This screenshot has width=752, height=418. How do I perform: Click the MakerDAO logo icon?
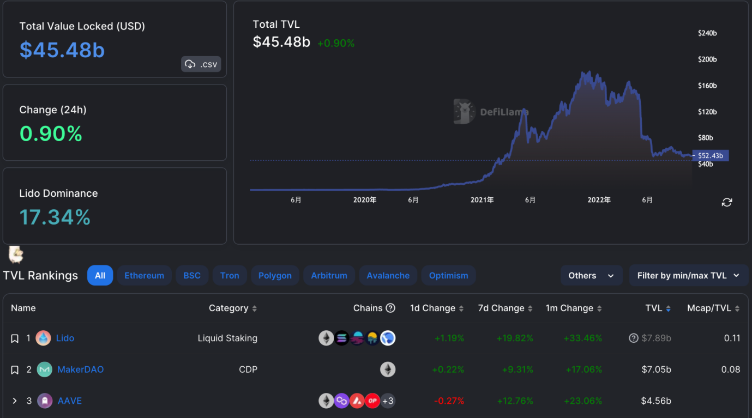(44, 369)
